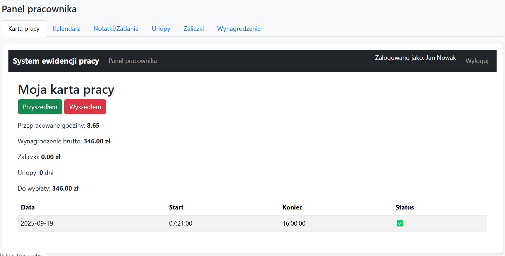Open Panel pracownika link in the navbar
505x256 pixels.
coord(132,61)
